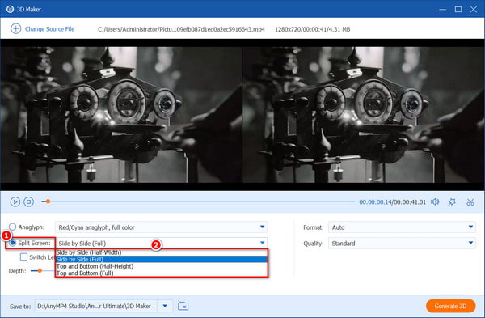485x318 pixels.
Task: Maximize the 3D Maker window
Action: (458, 9)
